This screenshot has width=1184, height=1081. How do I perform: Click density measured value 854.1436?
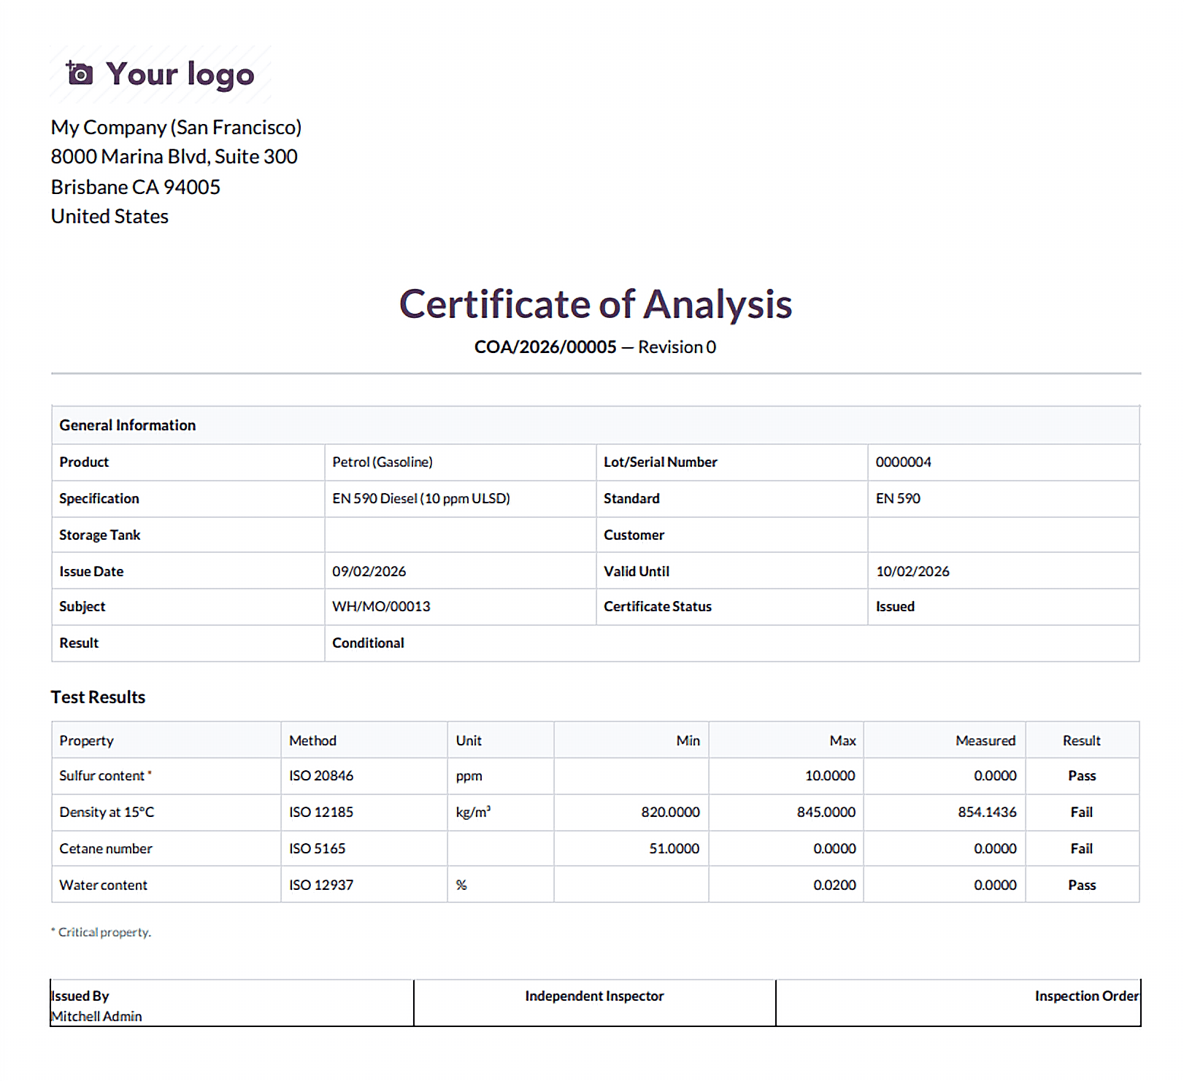pyautogui.click(x=987, y=812)
